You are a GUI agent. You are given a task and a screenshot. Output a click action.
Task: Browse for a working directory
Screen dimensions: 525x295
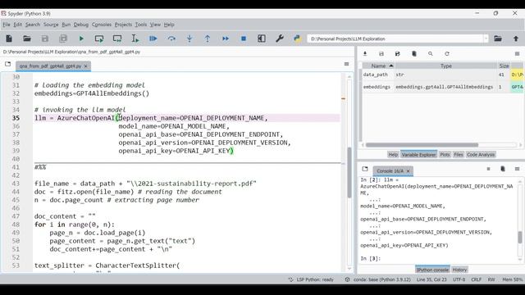coord(498,39)
